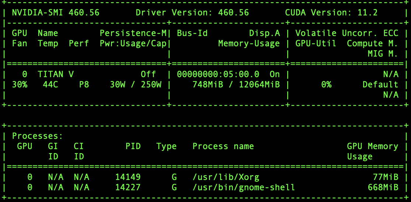411x202 pixels.
Task: Click the 30W / 250W power usage
Action: (x=136, y=85)
